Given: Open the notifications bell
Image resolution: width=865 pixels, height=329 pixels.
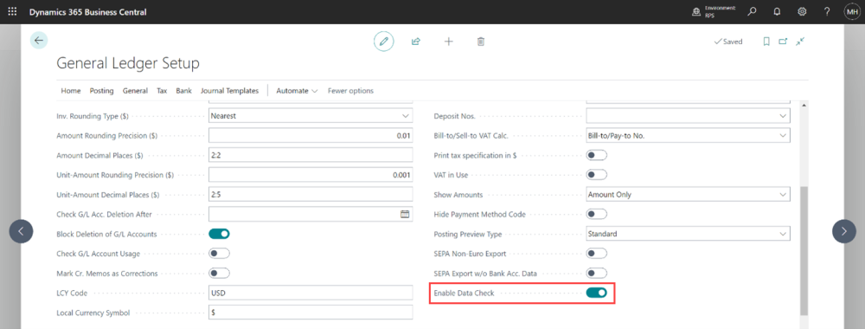Looking at the screenshot, I should [777, 11].
